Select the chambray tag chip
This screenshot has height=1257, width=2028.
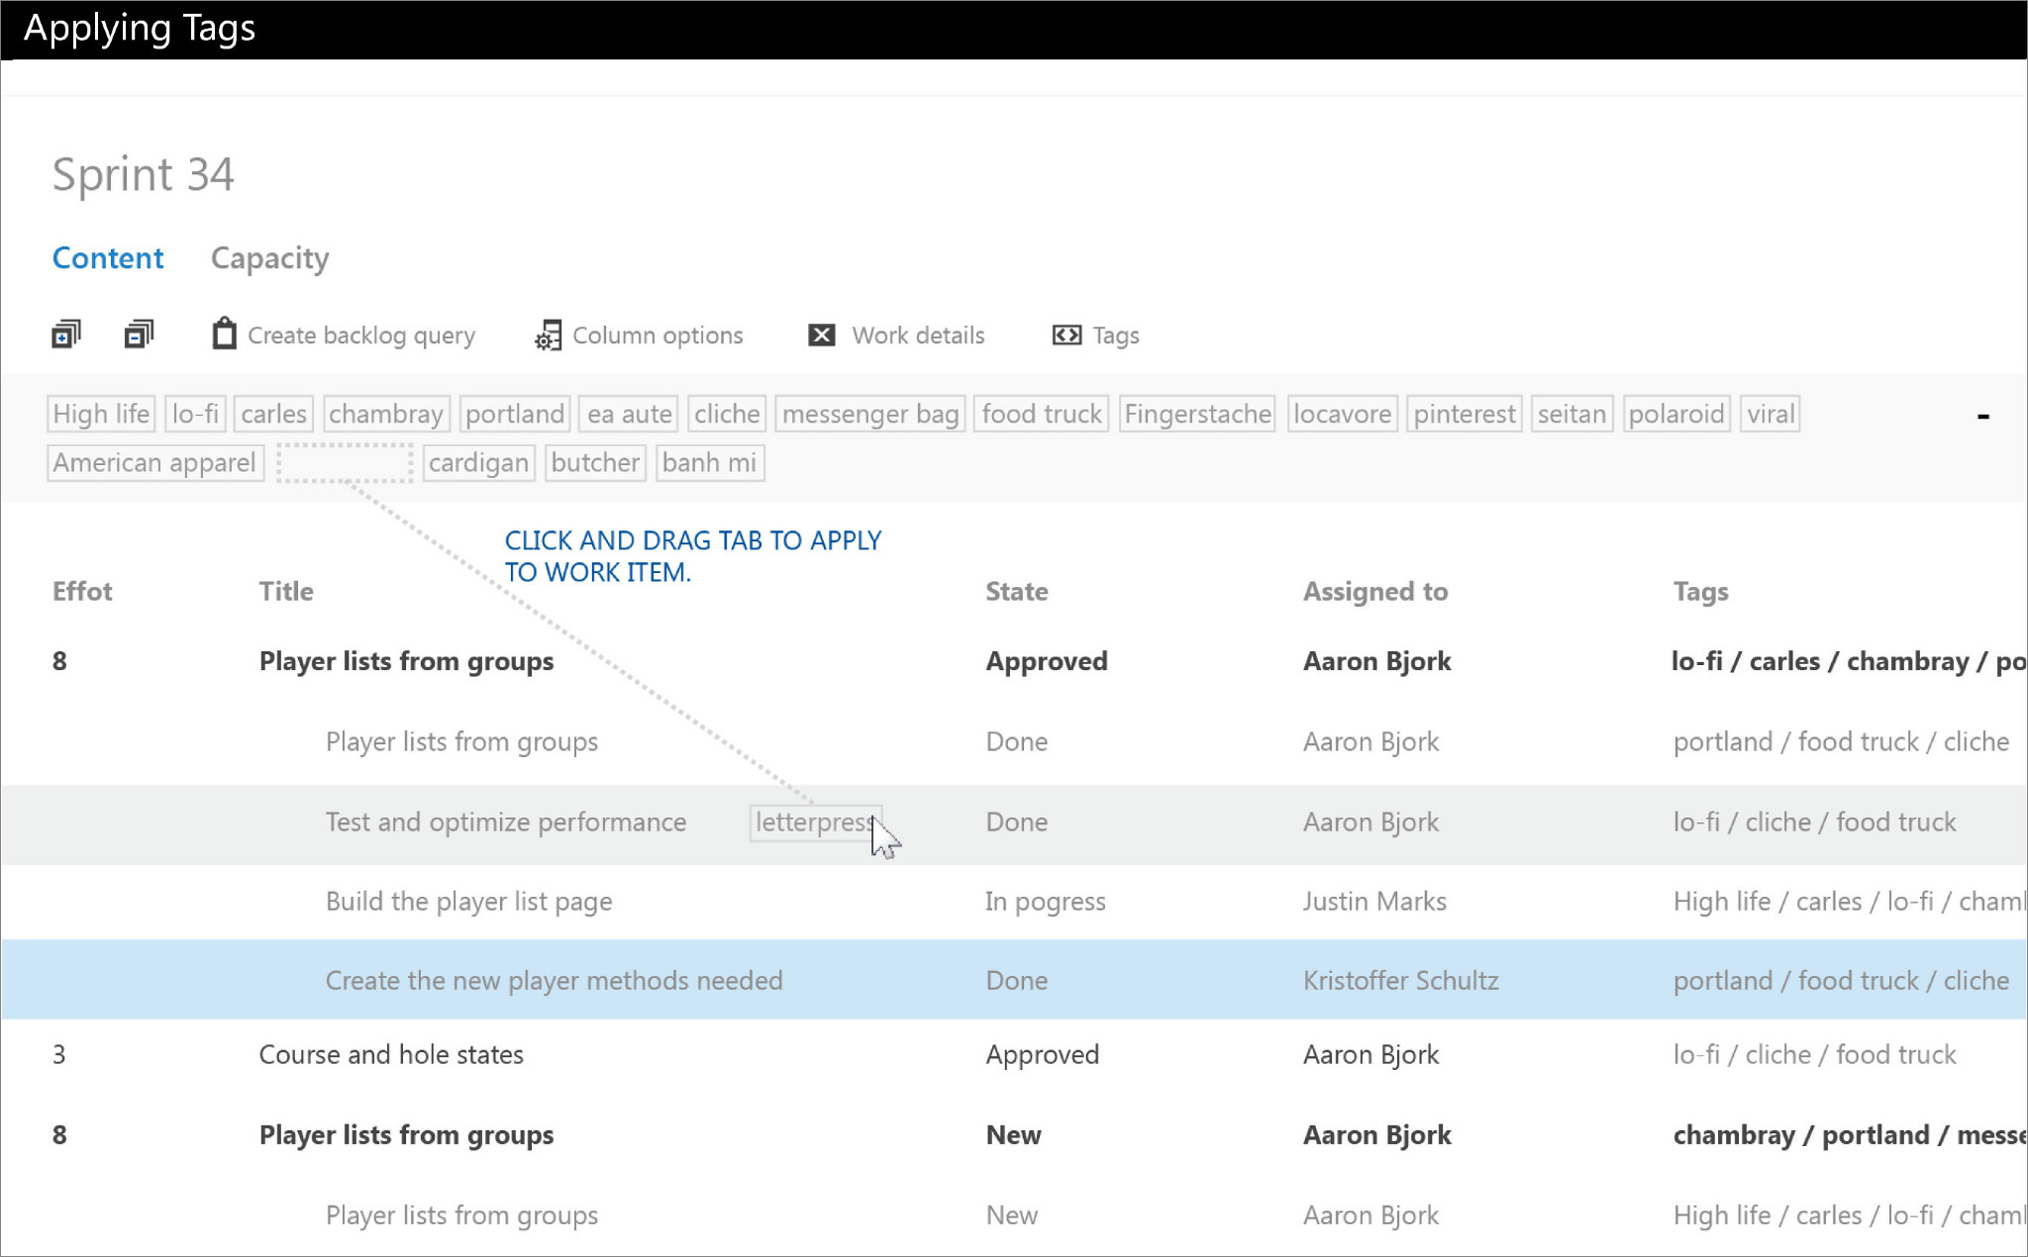(386, 414)
